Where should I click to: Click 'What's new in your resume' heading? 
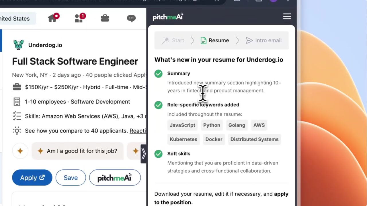pos(219,60)
